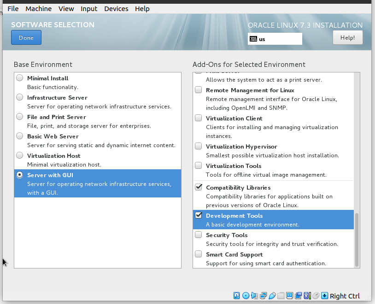Click the USB devices status icon
Image resolution: width=375 pixels, height=304 pixels.
(272, 296)
